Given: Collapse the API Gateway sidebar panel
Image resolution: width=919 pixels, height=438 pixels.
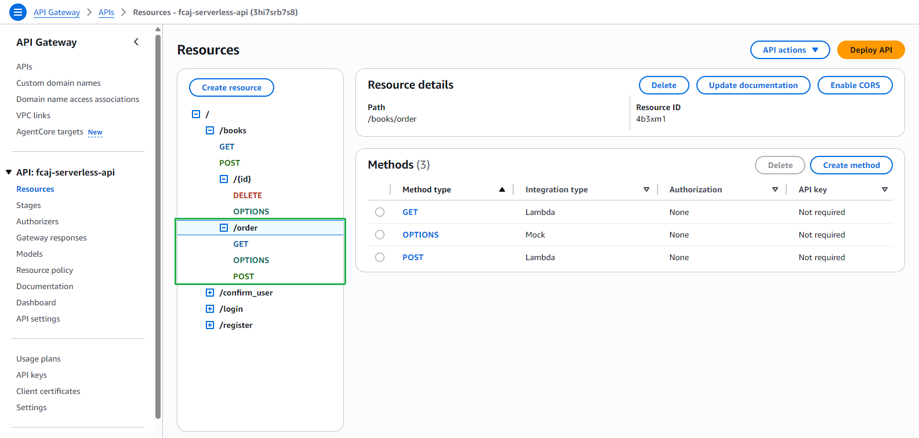Looking at the screenshot, I should pos(136,42).
